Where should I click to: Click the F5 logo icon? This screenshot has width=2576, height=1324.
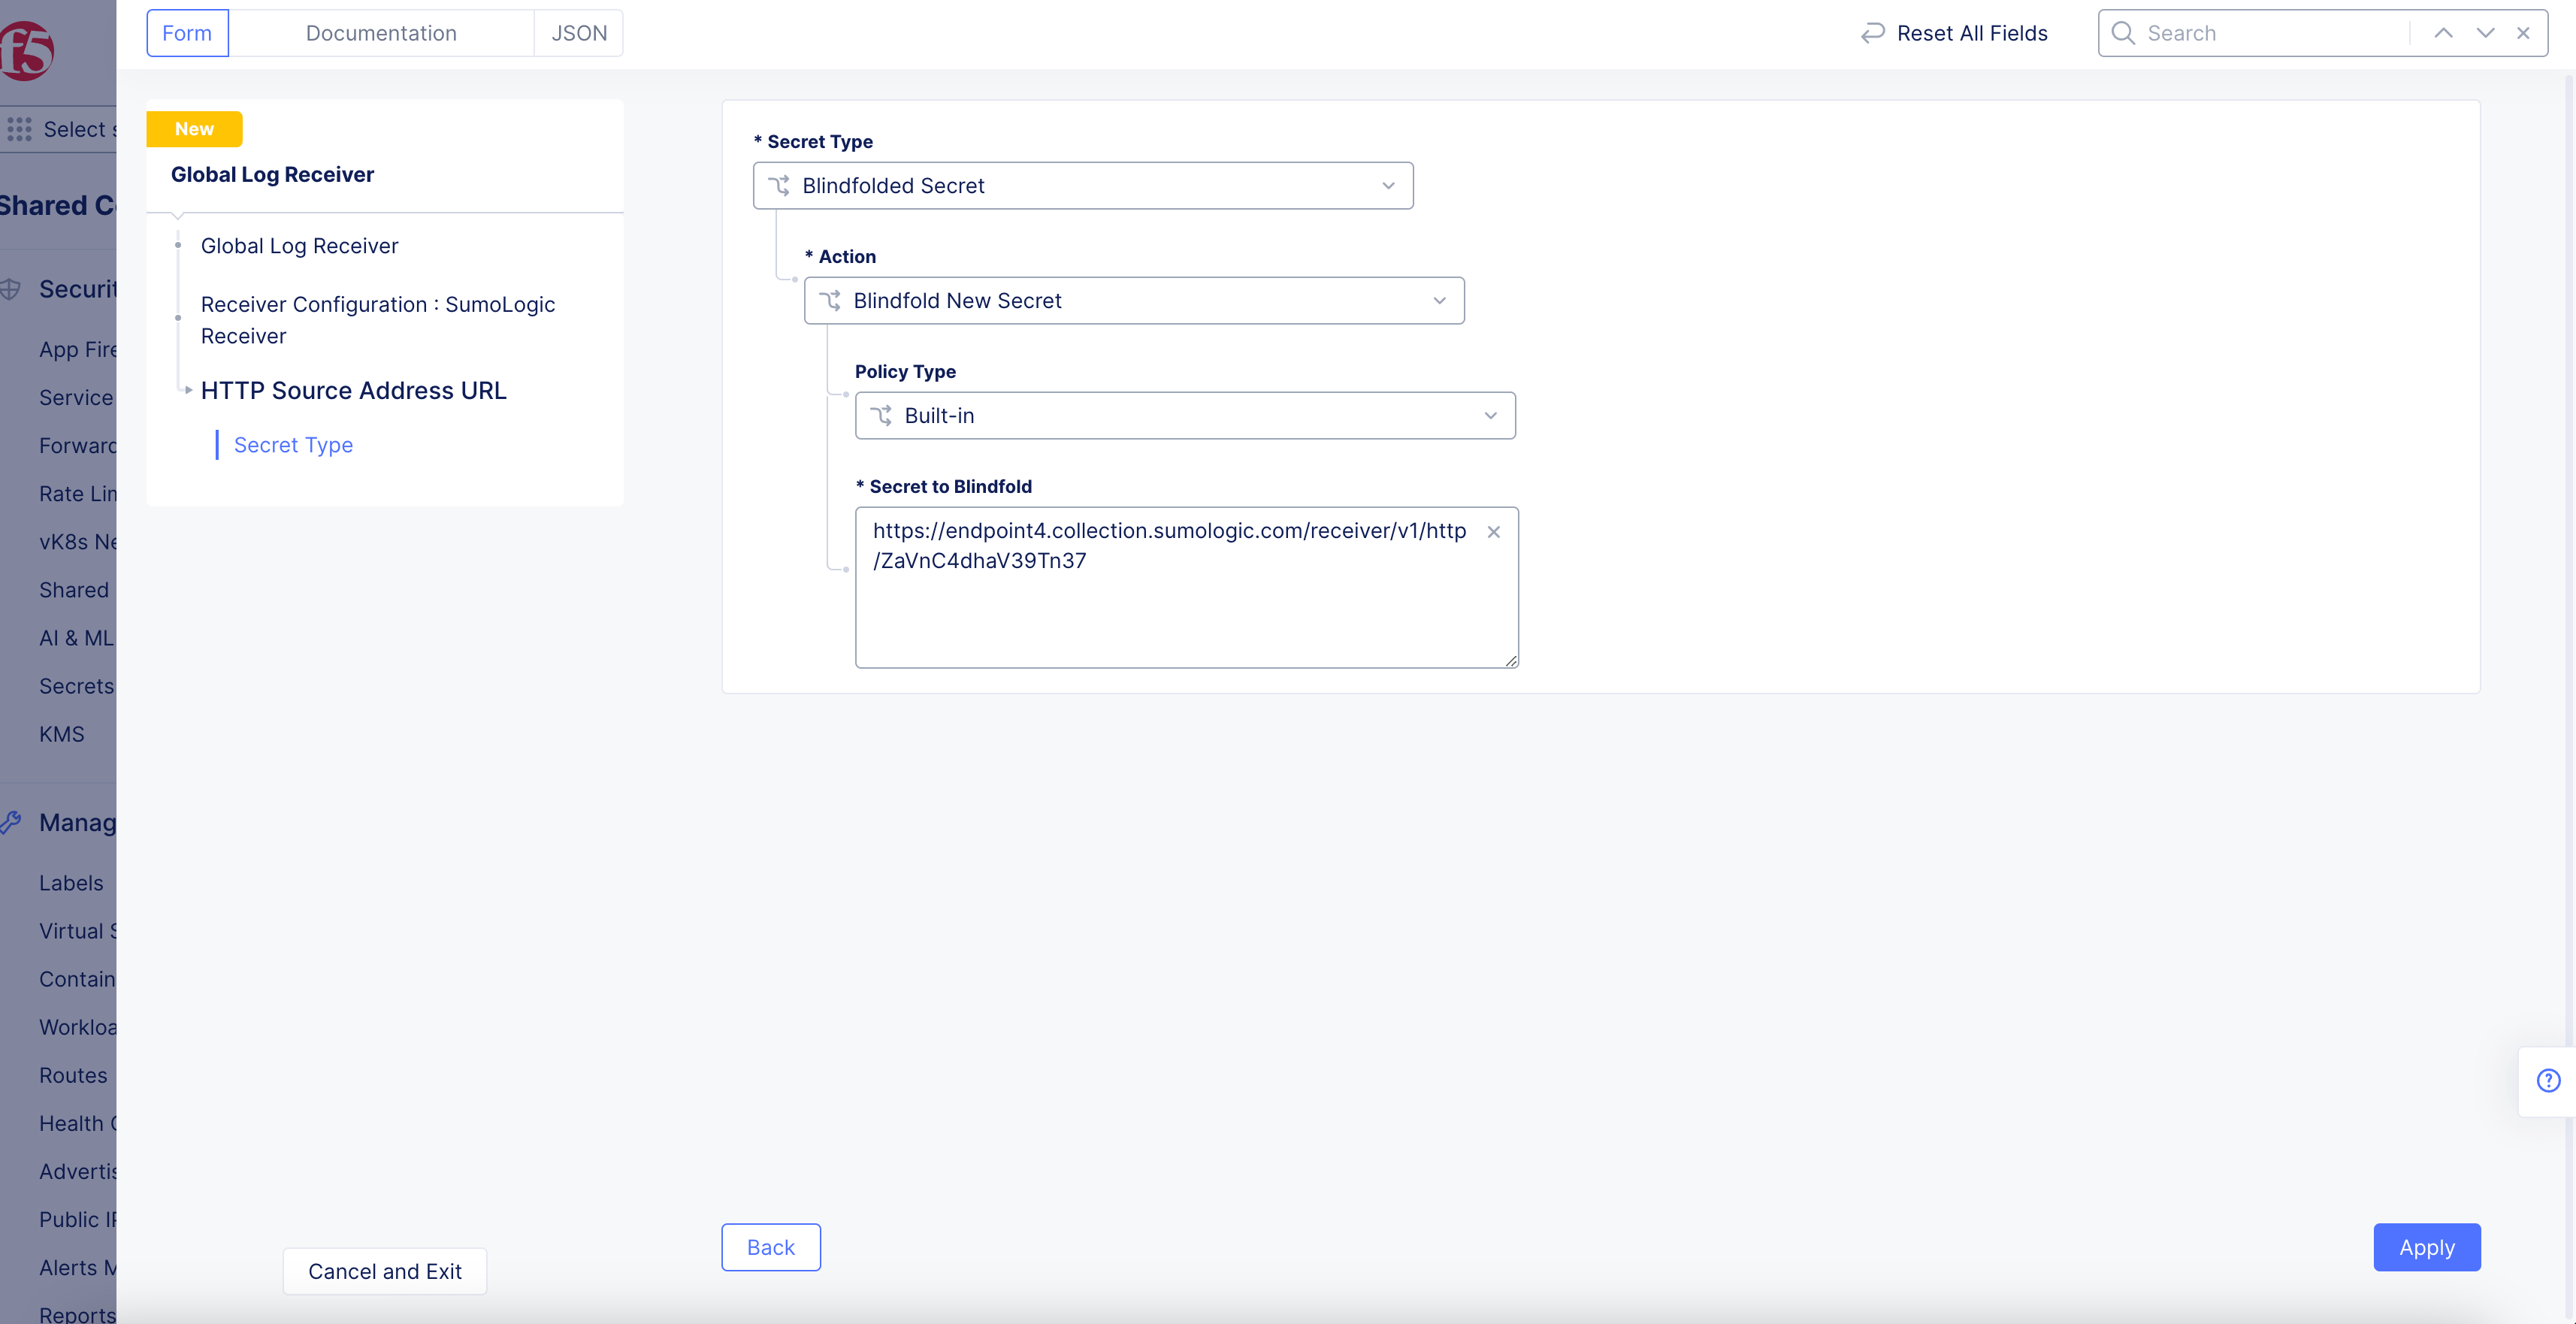pos(26,50)
